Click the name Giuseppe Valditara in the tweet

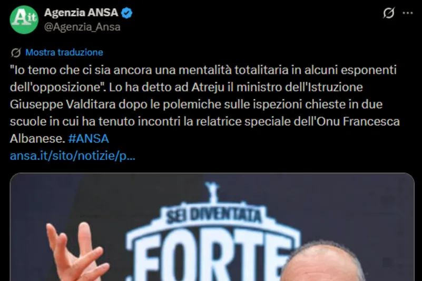coord(63,104)
